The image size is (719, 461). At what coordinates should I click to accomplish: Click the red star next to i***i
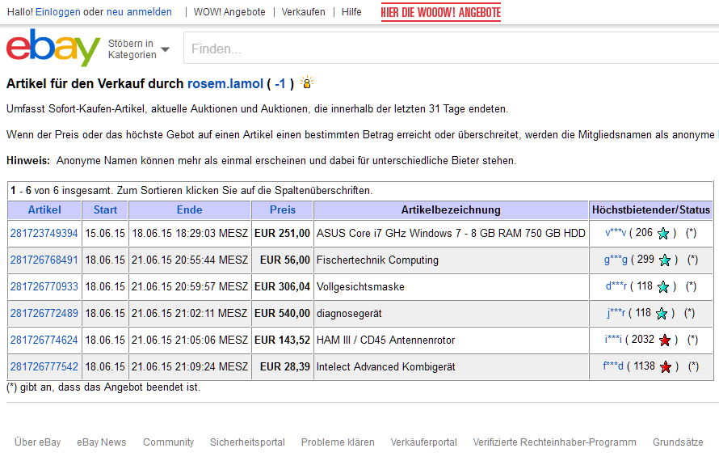coord(666,340)
